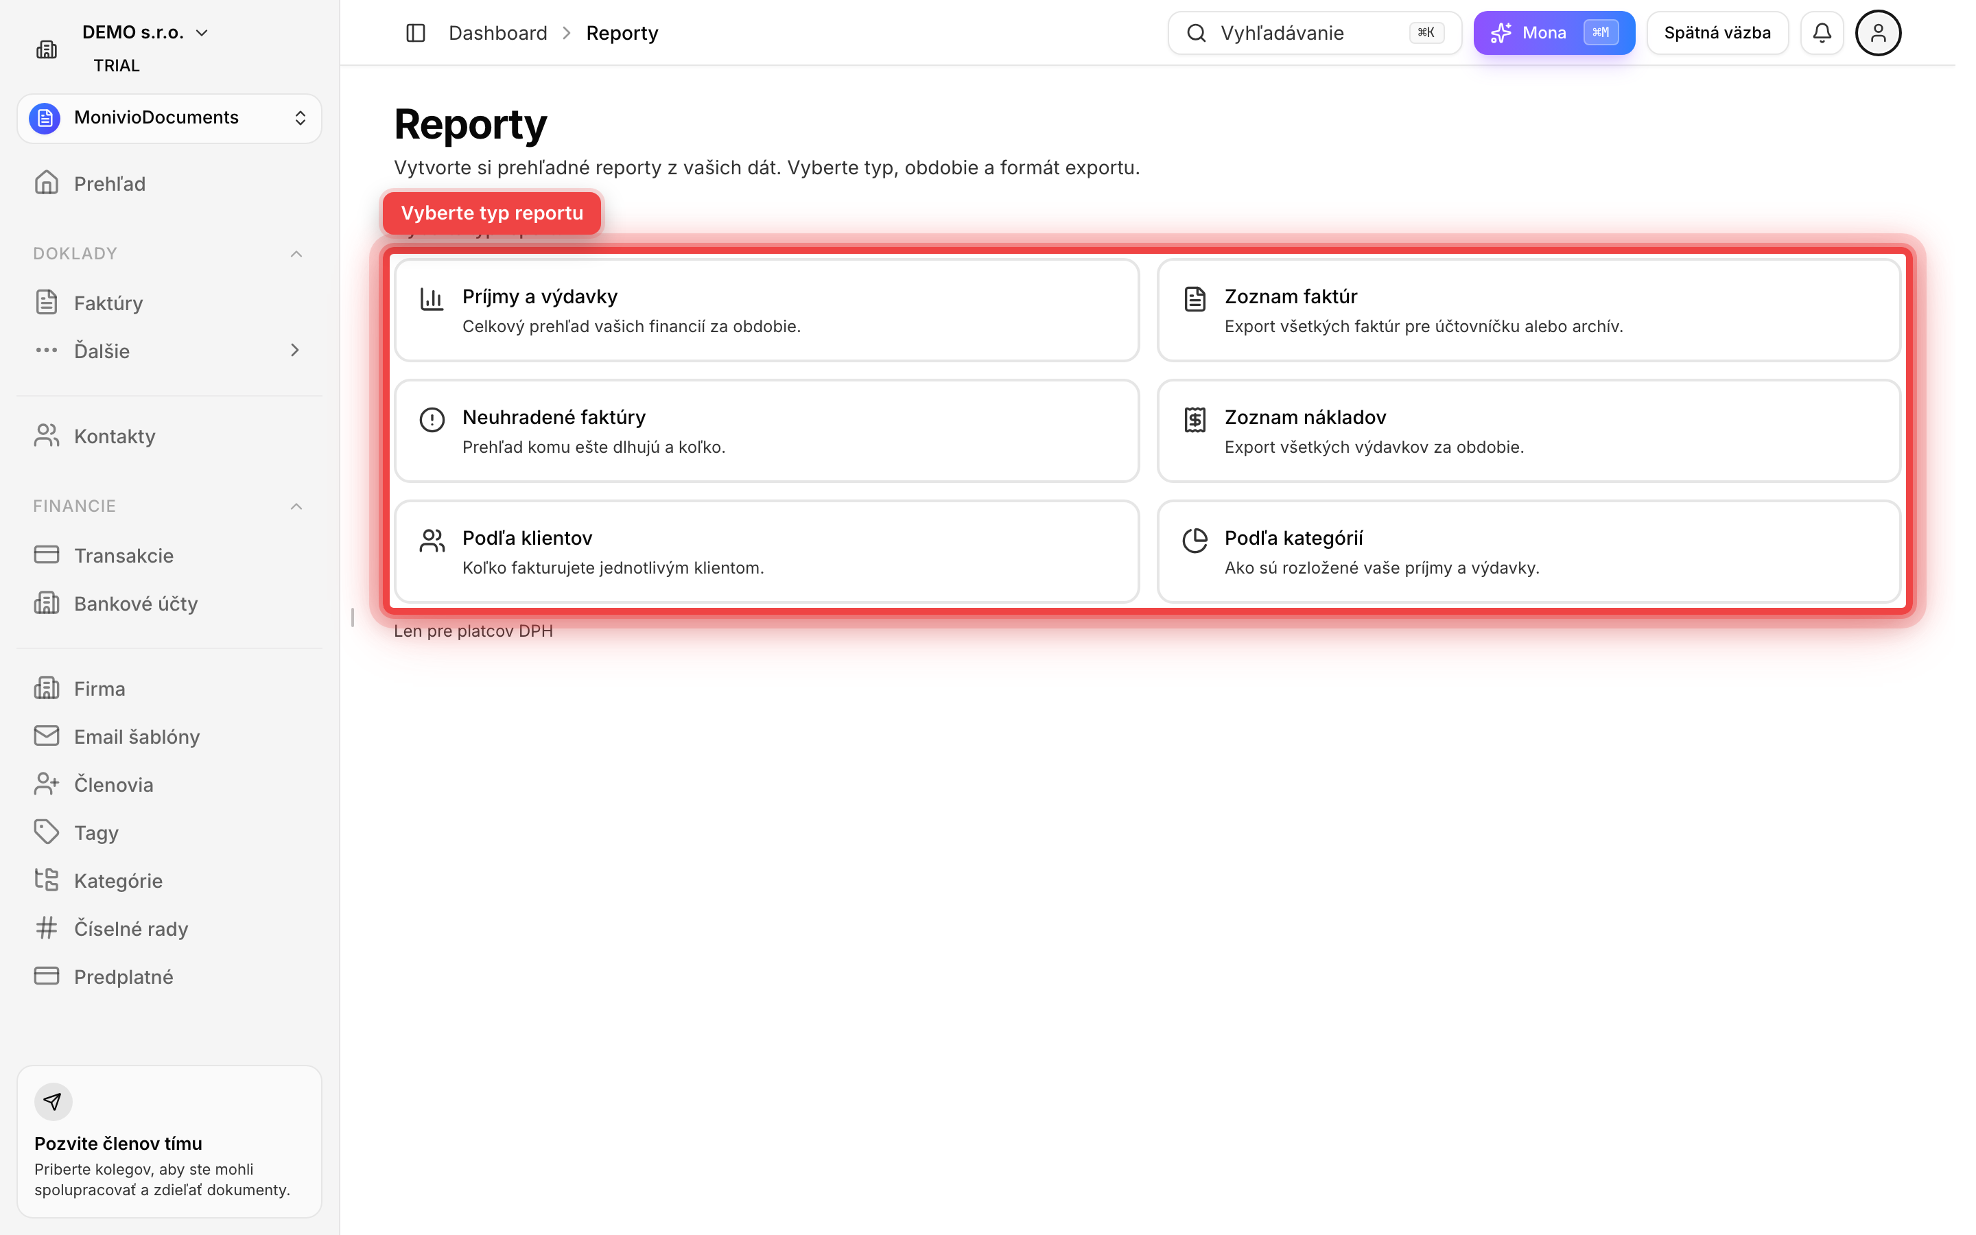Click the Podľa kategórií pie chart icon
Screen dimensions: 1976x1235
pyautogui.click(x=1195, y=541)
